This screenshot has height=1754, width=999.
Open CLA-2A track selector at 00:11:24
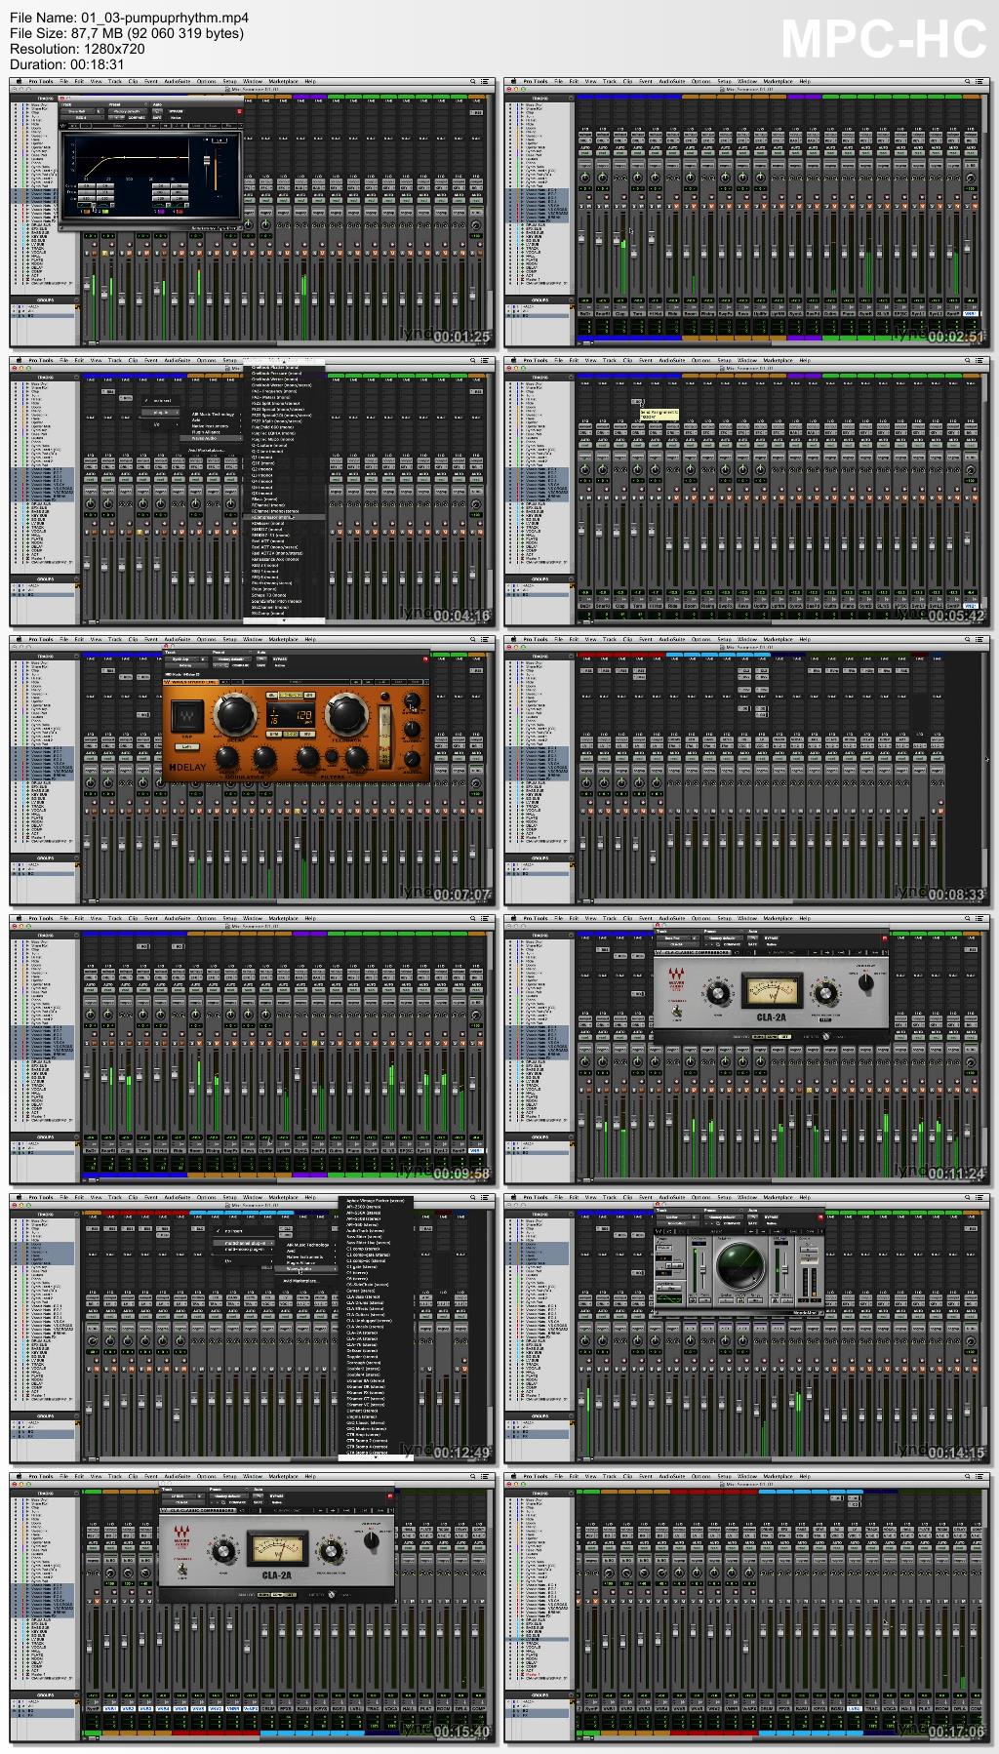[x=673, y=938]
